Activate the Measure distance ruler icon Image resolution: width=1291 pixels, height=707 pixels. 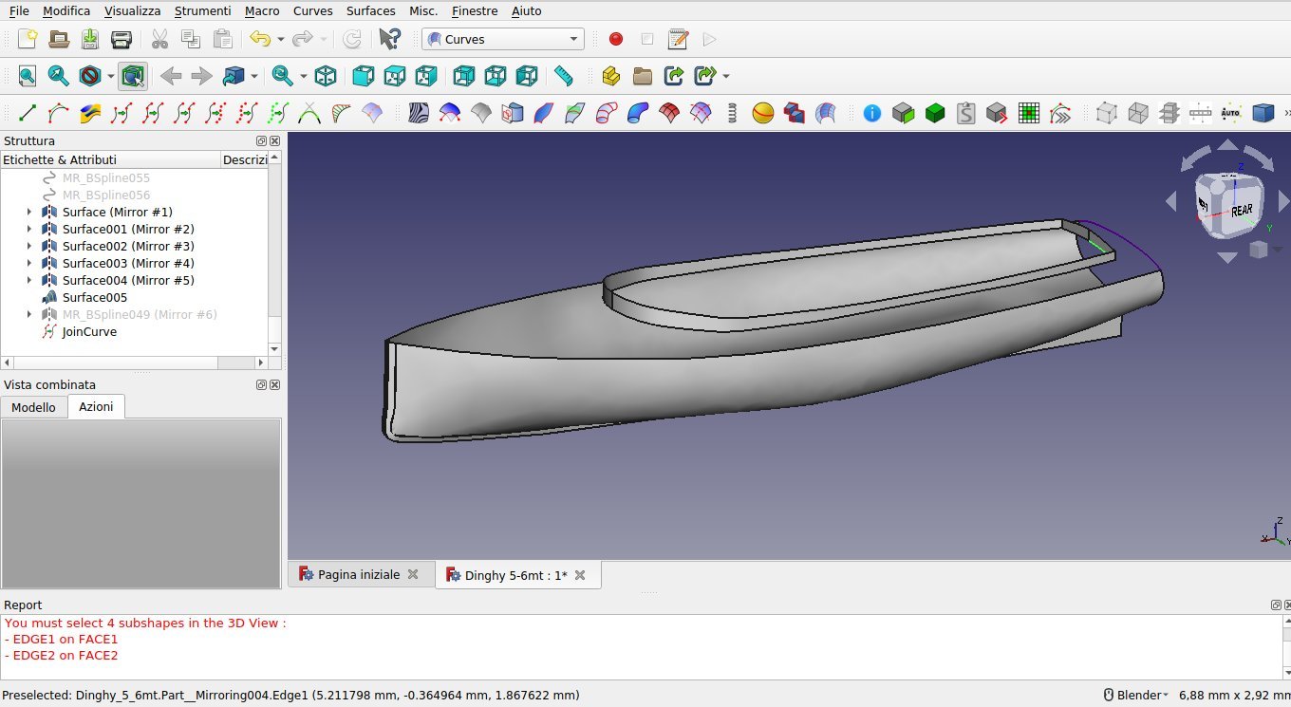point(564,76)
